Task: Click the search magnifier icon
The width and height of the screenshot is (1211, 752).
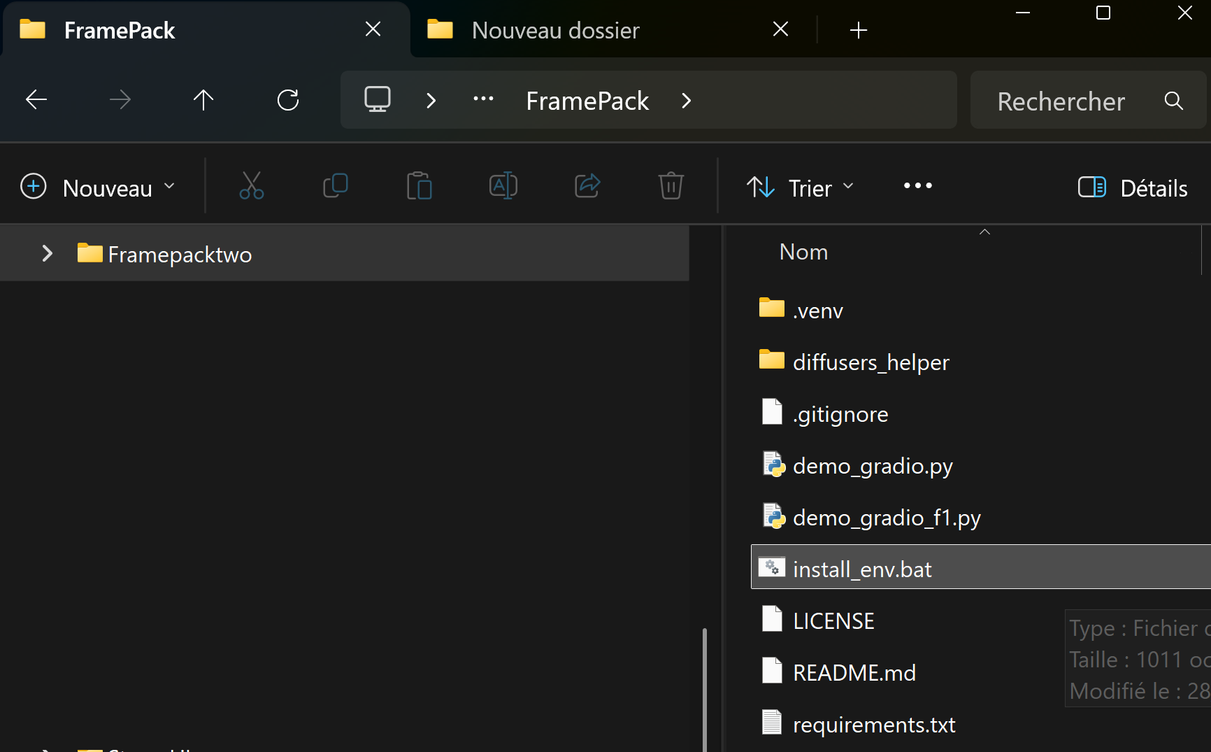Action: 1174,101
